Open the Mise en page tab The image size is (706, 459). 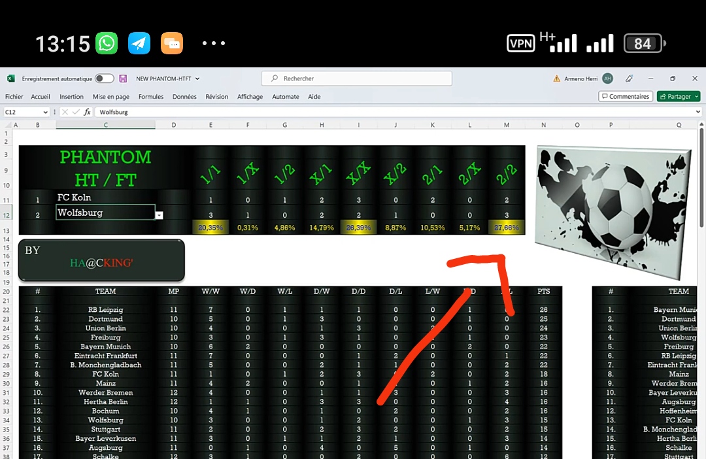110,96
